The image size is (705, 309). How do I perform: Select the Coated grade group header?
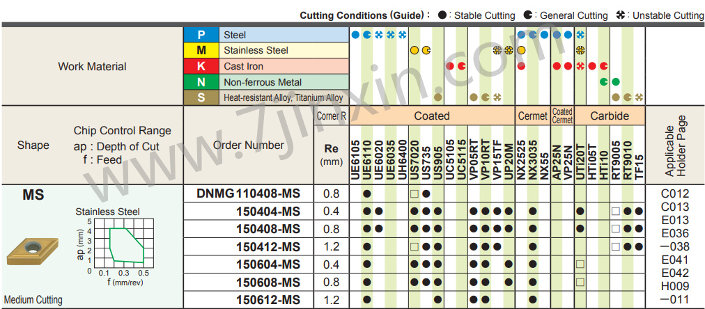tap(431, 116)
